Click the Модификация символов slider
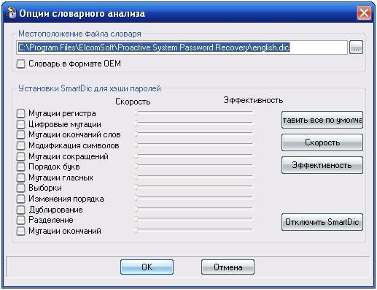Viewport: 377px width, 290px height. (x=193, y=145)
